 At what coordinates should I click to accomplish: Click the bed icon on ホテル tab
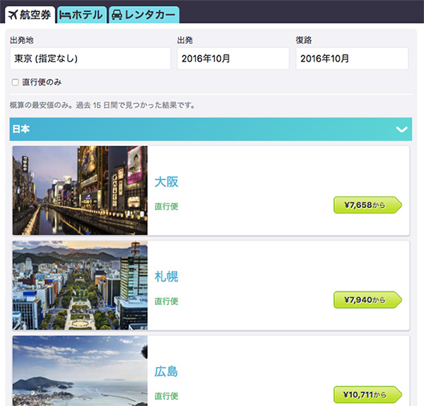[x=65, y=15]
